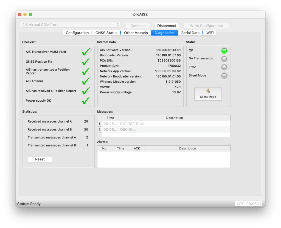Click Transmitted messages channel A count 2
The image size is (281, 228).
pyautogui.click(x=87, y=137)
